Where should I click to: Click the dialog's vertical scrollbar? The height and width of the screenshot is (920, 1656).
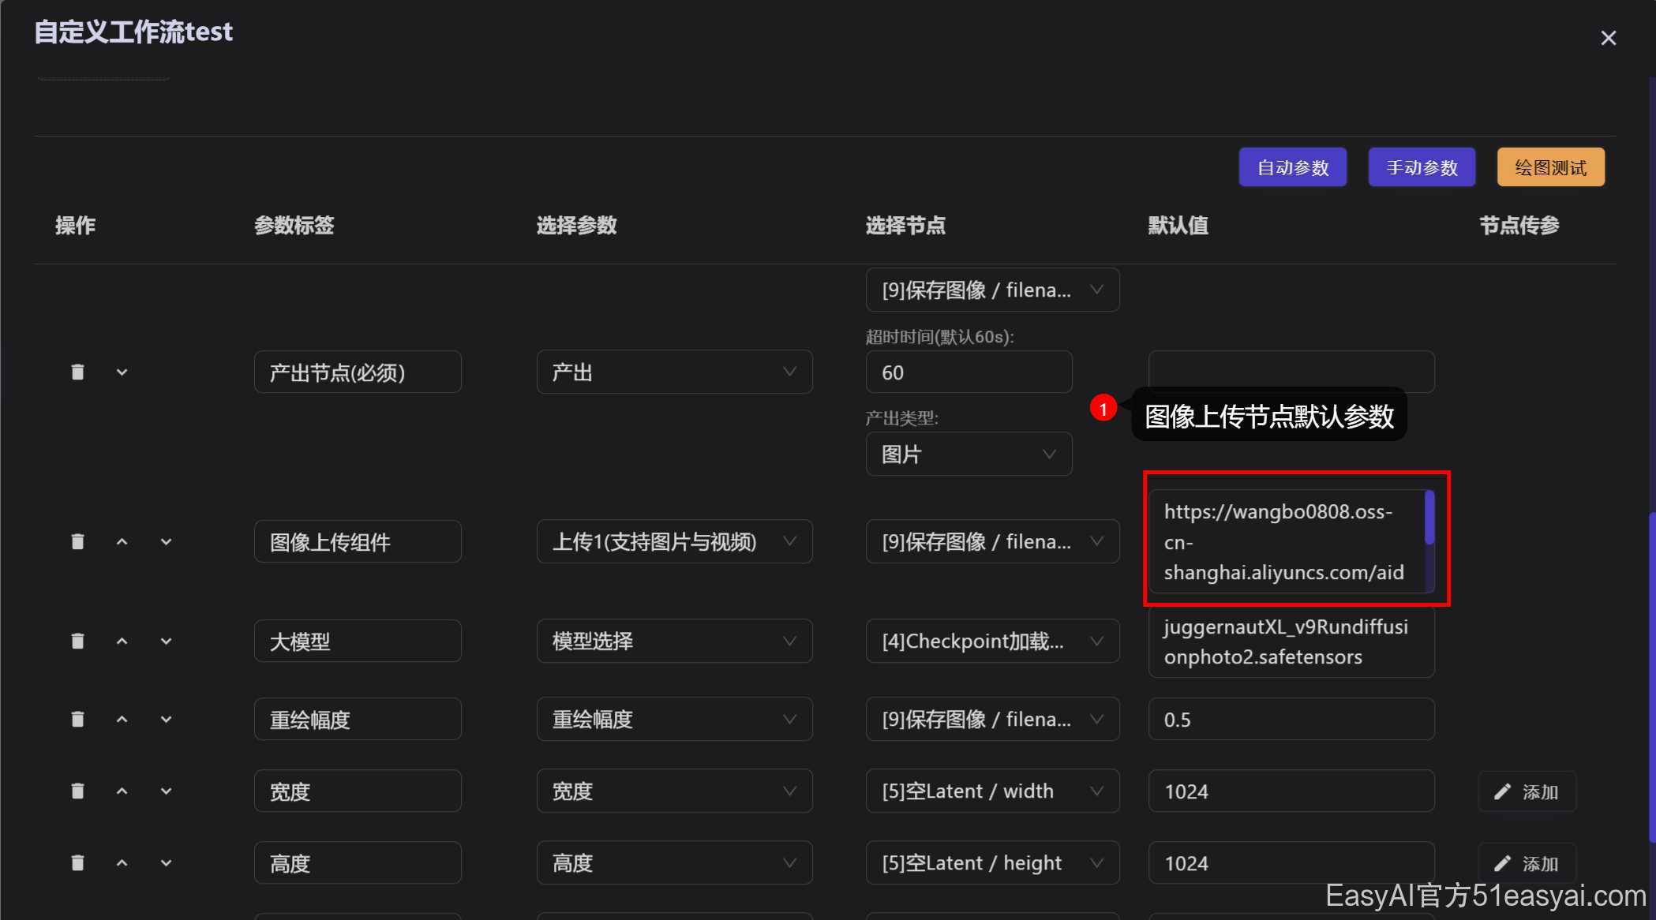[1652, 679]
